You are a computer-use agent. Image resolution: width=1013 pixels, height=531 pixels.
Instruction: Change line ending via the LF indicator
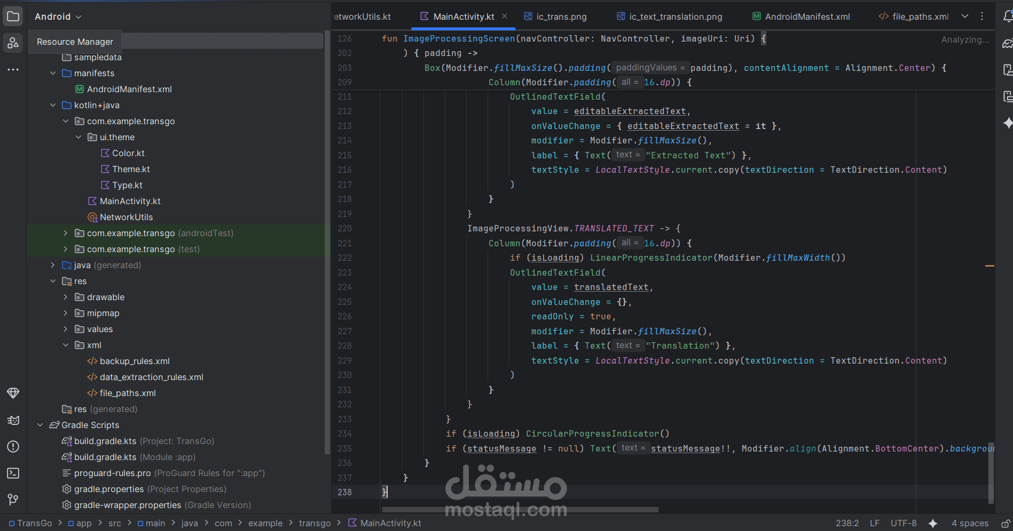click(874, 523)
